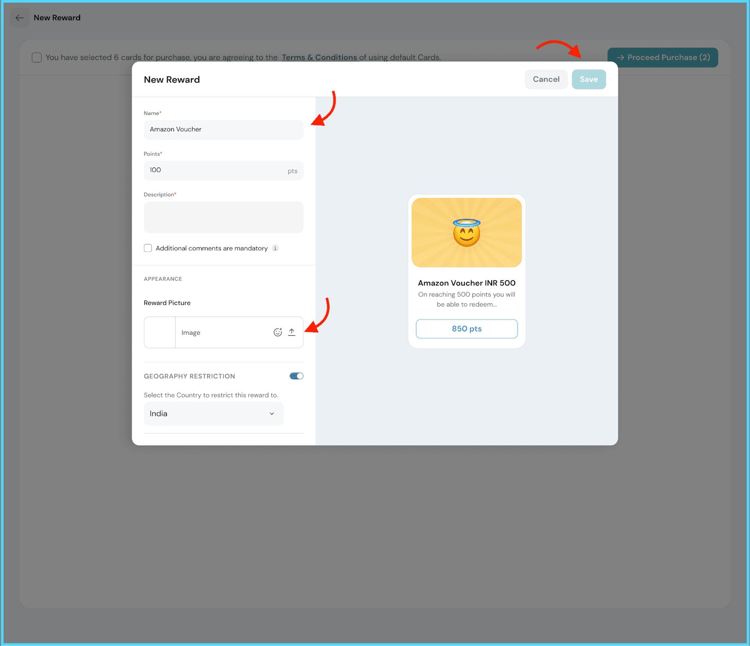Viewport: 750px width, 646px height.
Task: Open the emoji picker for reward picture
Action: click(277, 332)
